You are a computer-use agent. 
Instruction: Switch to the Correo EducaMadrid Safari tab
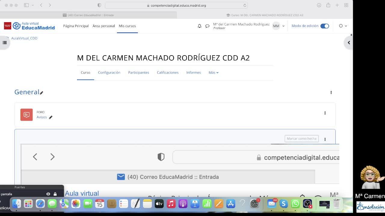click(x=88, y=15)
